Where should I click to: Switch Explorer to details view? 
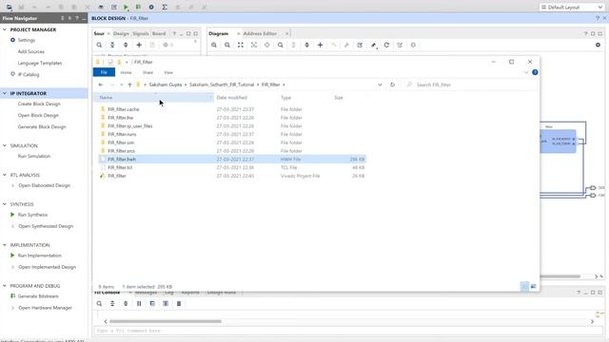click(524, 286)
